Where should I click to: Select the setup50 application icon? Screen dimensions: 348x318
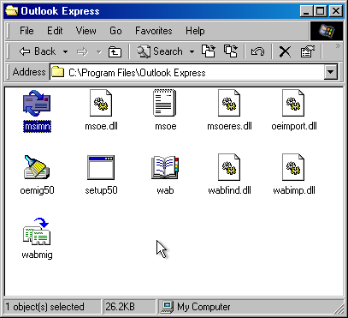pos(101,167)
